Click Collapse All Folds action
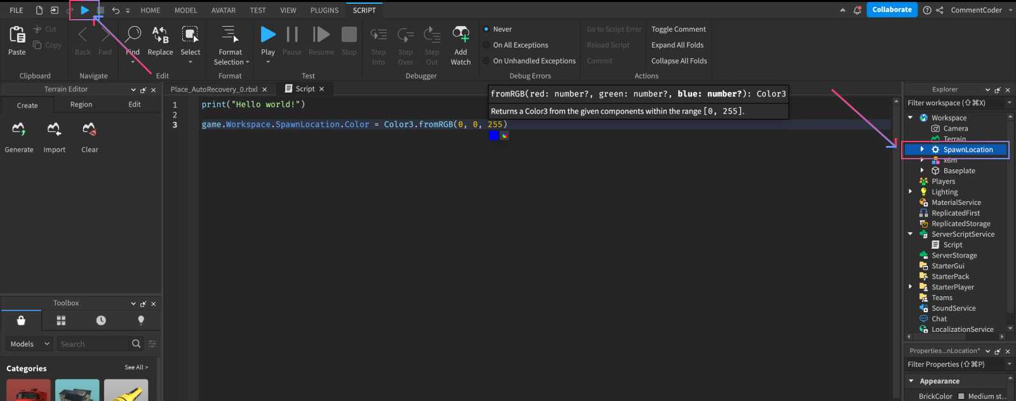1016x401 pixels. 679,61
